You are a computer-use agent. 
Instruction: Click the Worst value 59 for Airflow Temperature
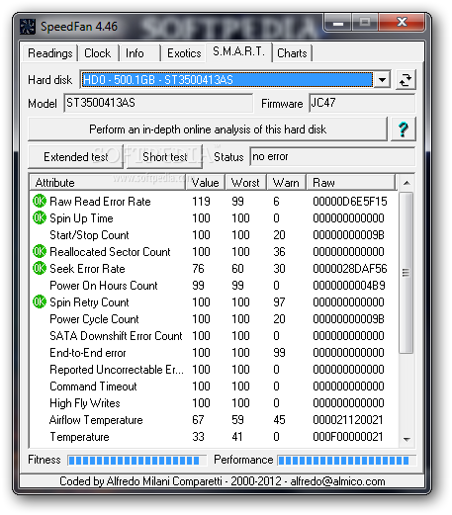(x=237, y=420)
